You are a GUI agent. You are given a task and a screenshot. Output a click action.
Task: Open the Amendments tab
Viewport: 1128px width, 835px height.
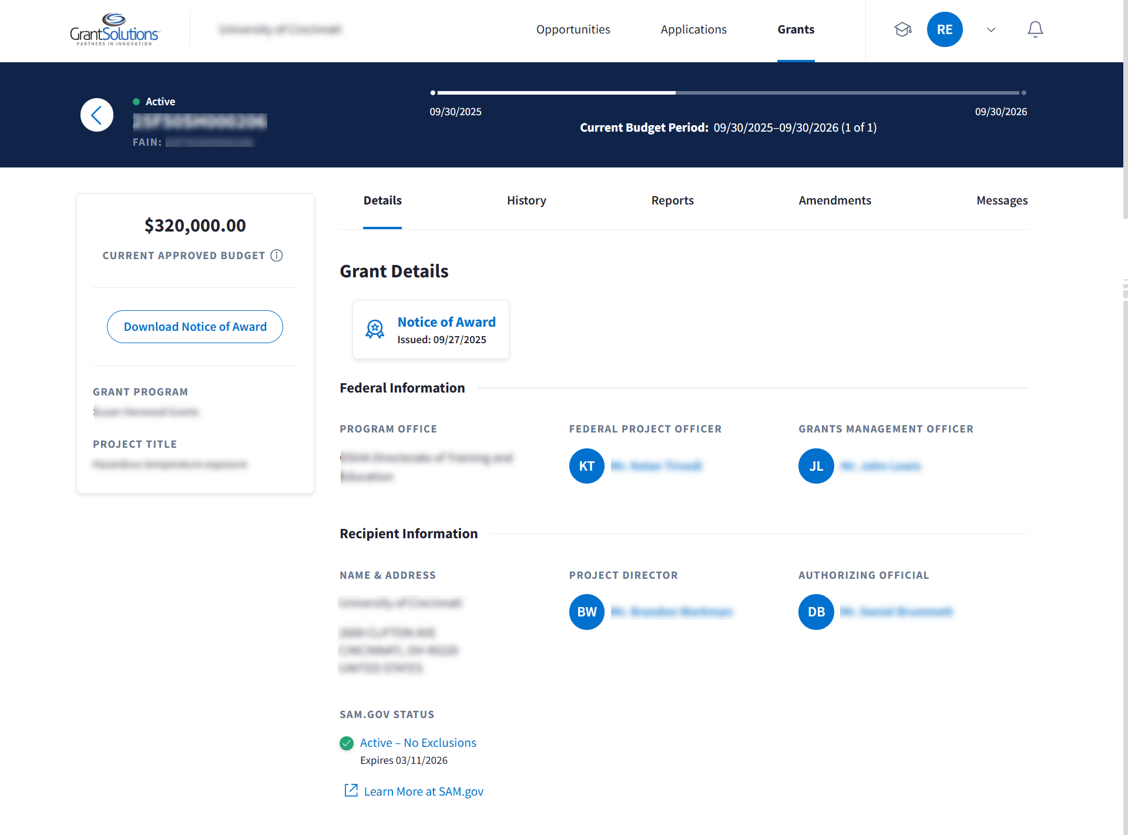pyautogui.click(x=834, y=201)
